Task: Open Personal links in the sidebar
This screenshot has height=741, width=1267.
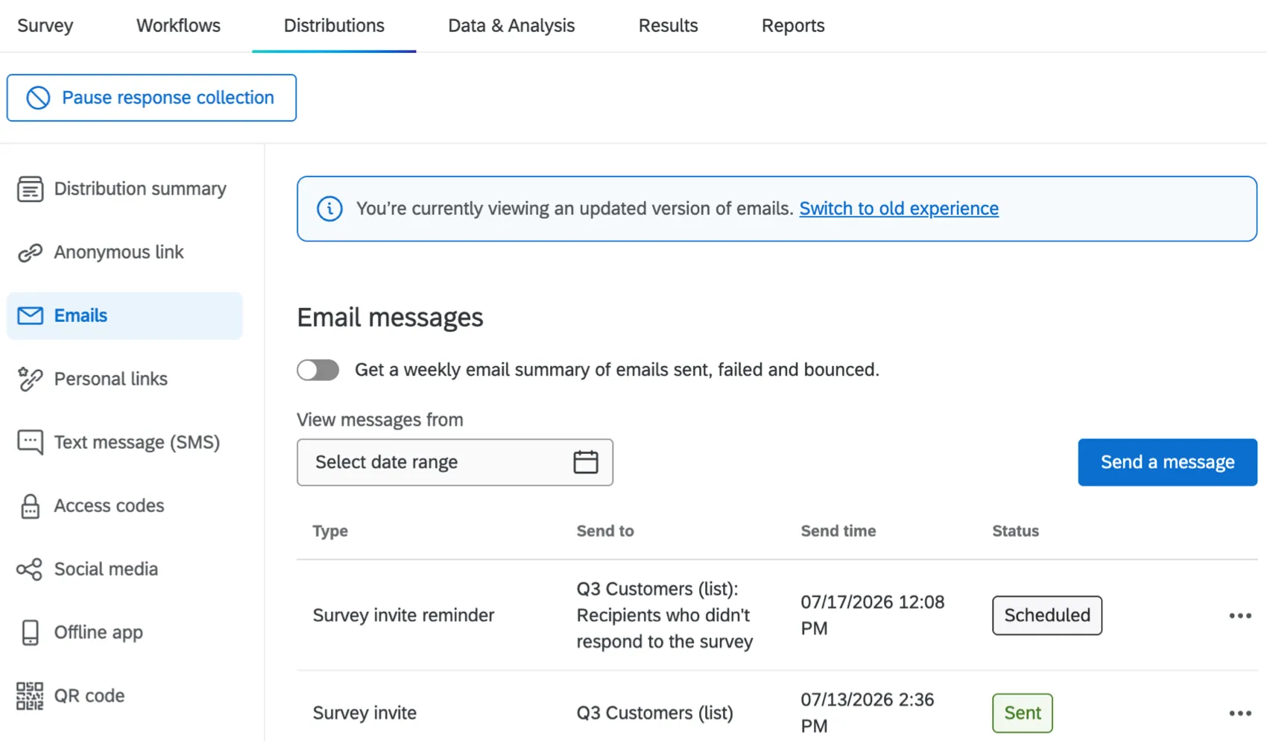Action: pyautogui.click(x=124, y=379)
